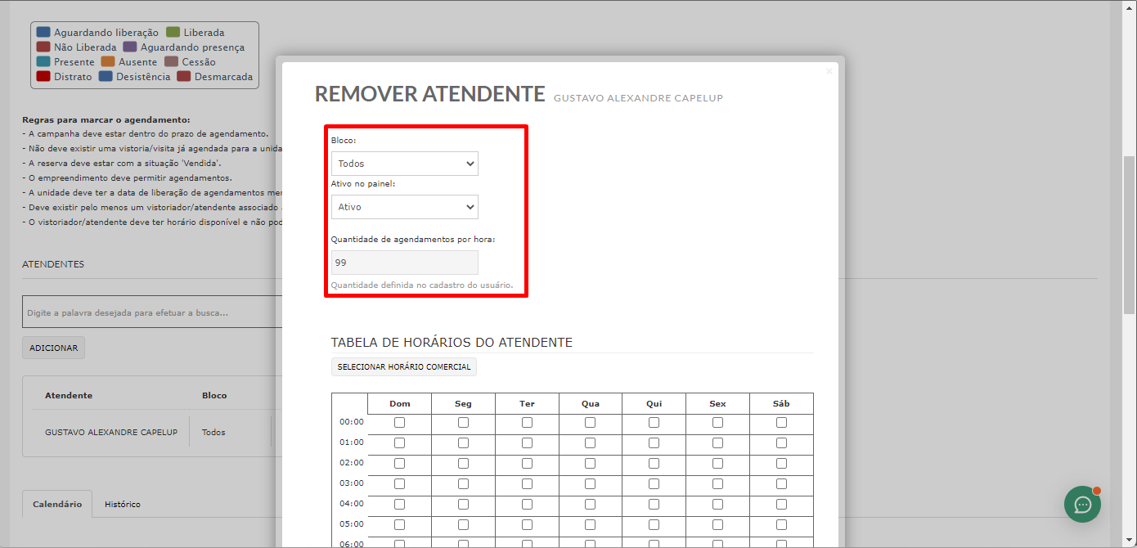This screenshot has height=548, width=1137.
Task: Check the Sáb 00:00 checkbox
Action: click(x=781, y=423)
